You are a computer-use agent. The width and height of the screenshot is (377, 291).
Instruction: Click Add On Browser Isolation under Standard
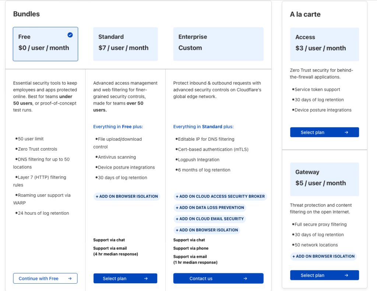127,196
